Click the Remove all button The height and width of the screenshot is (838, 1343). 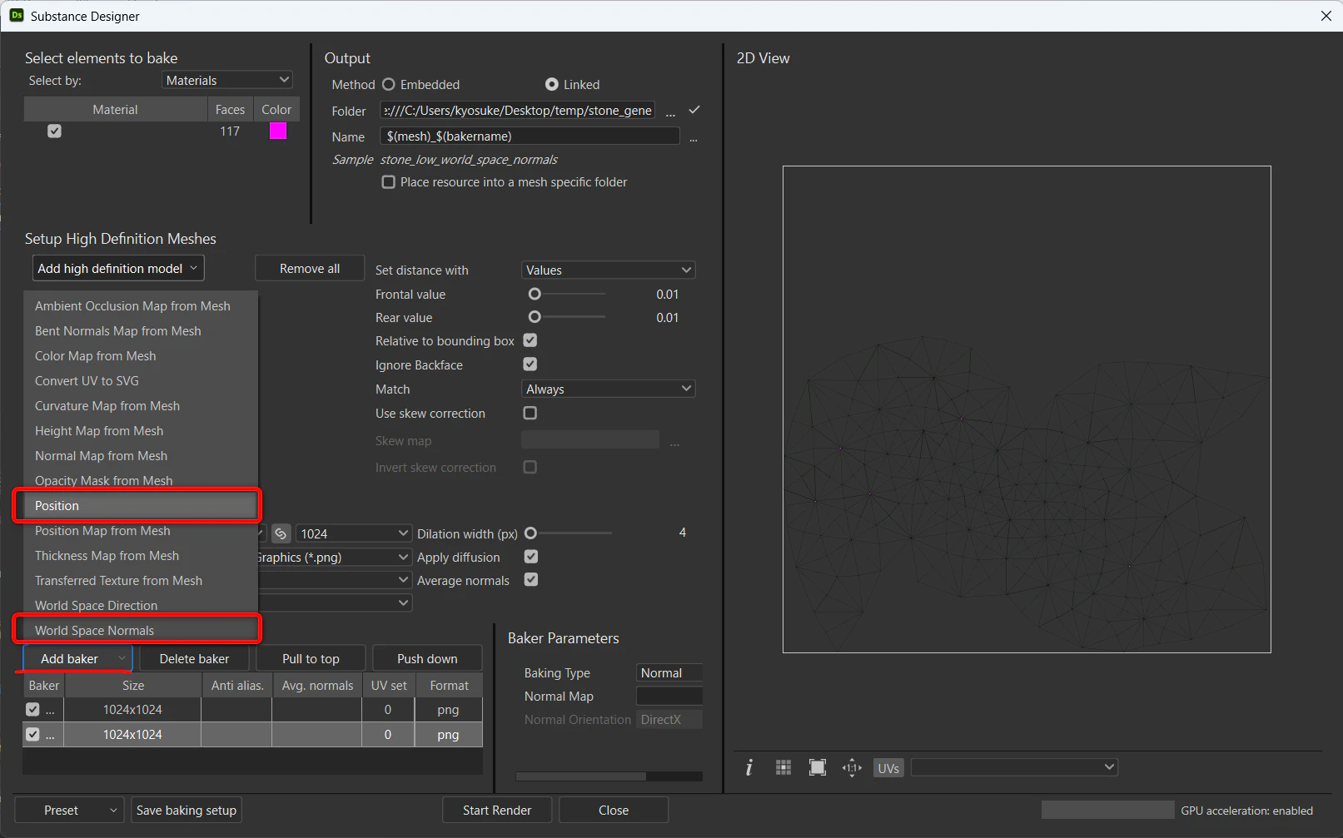pyautogui.click(x=310, y=269)
